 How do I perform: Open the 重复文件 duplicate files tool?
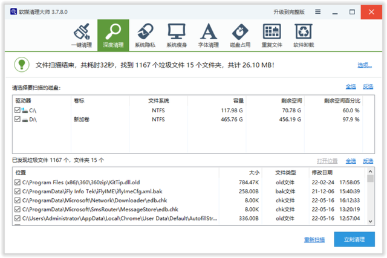coord(272,35)
